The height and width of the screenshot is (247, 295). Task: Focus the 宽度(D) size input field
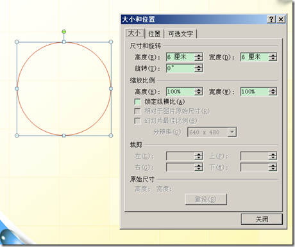[x=255, y=57]
